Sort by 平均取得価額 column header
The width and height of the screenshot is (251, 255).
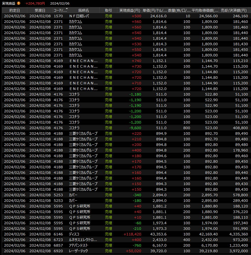[205, 10]
